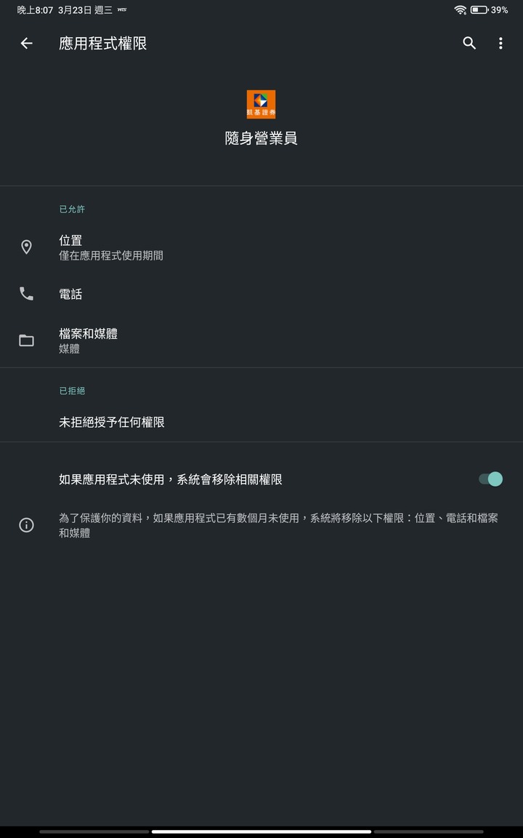Click the battery indicator in status bar

coord(479,9)
